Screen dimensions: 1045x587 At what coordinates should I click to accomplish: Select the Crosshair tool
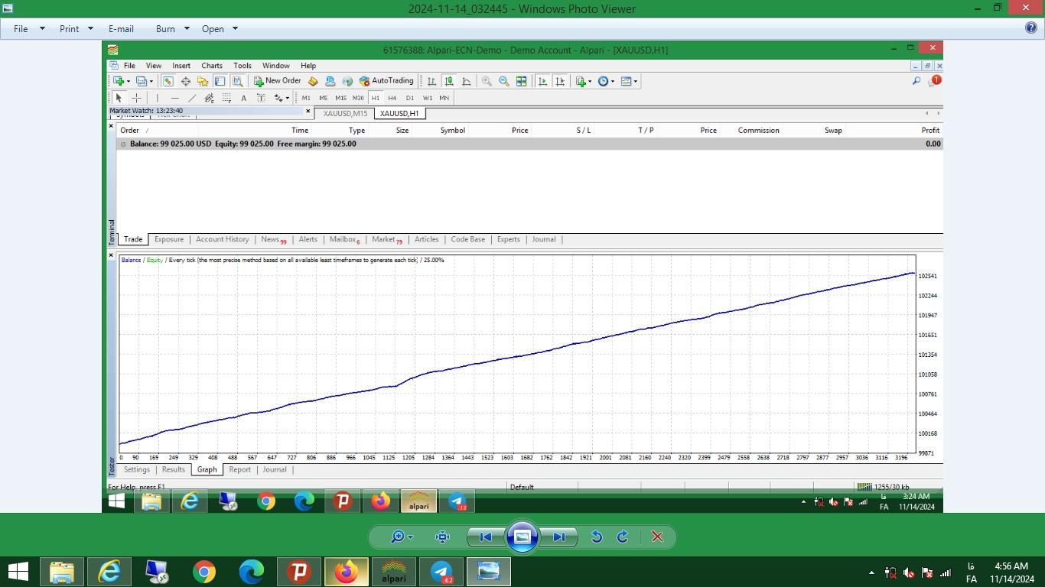136,98
